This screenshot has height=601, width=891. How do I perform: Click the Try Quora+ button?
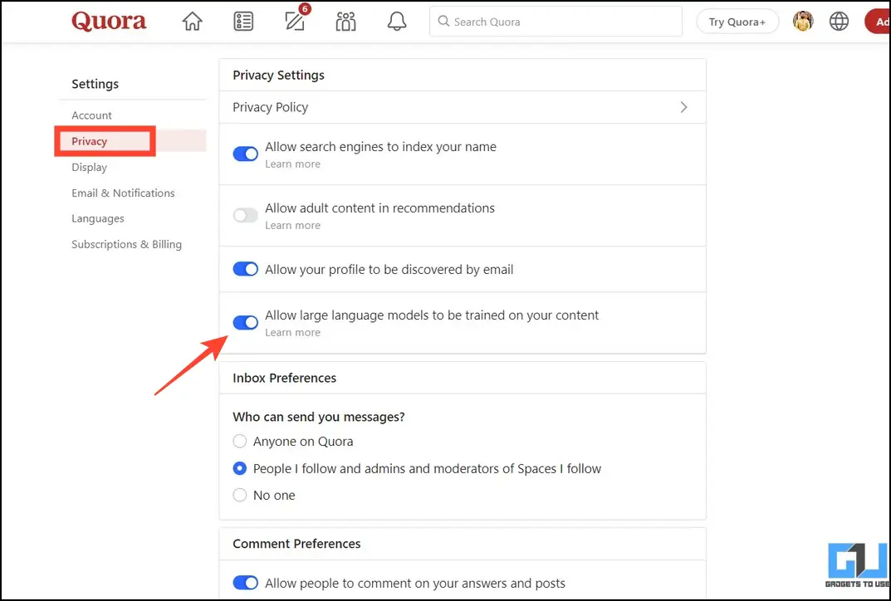click(x=737, y=22)
